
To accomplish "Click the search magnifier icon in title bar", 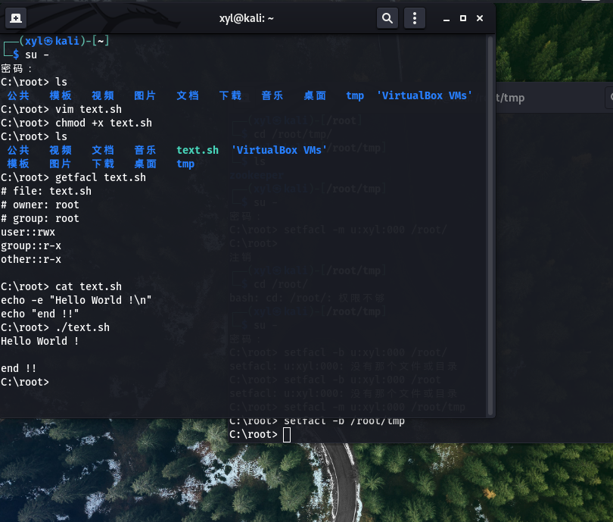I will tap(387, 17).
